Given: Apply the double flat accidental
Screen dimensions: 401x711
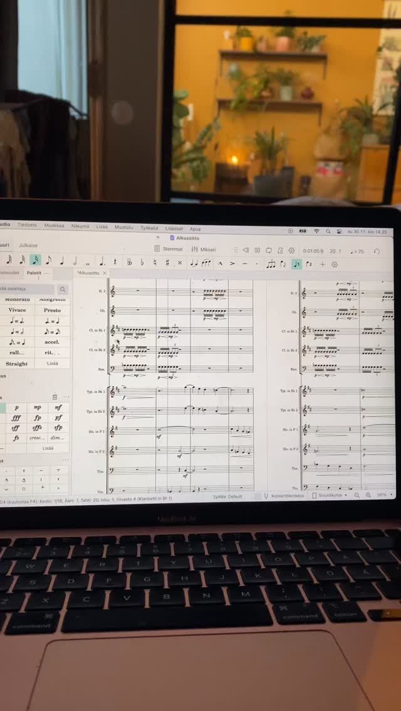Looking at the screenshot, I should coord(130,262).
